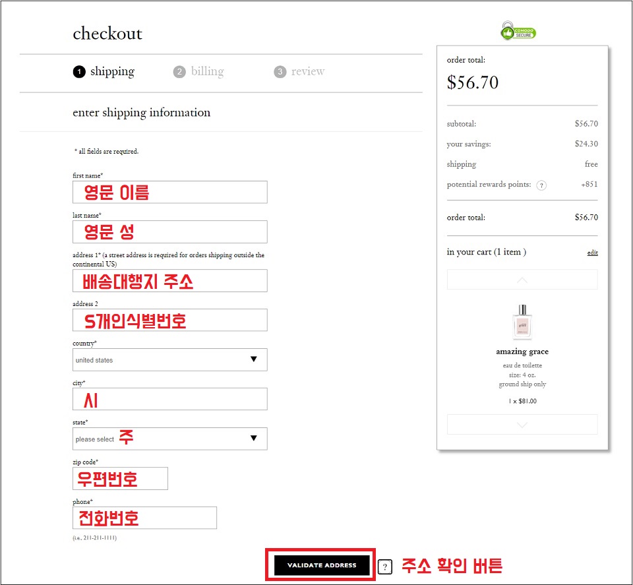The image size is (633, 585).
Task: Open the country dropdown
Action: coord(170,359)
